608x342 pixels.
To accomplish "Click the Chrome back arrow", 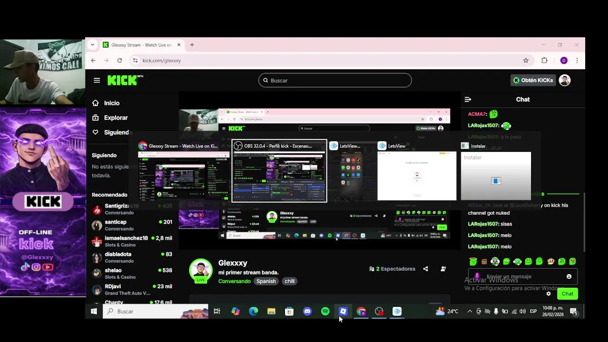I will 93,60.
